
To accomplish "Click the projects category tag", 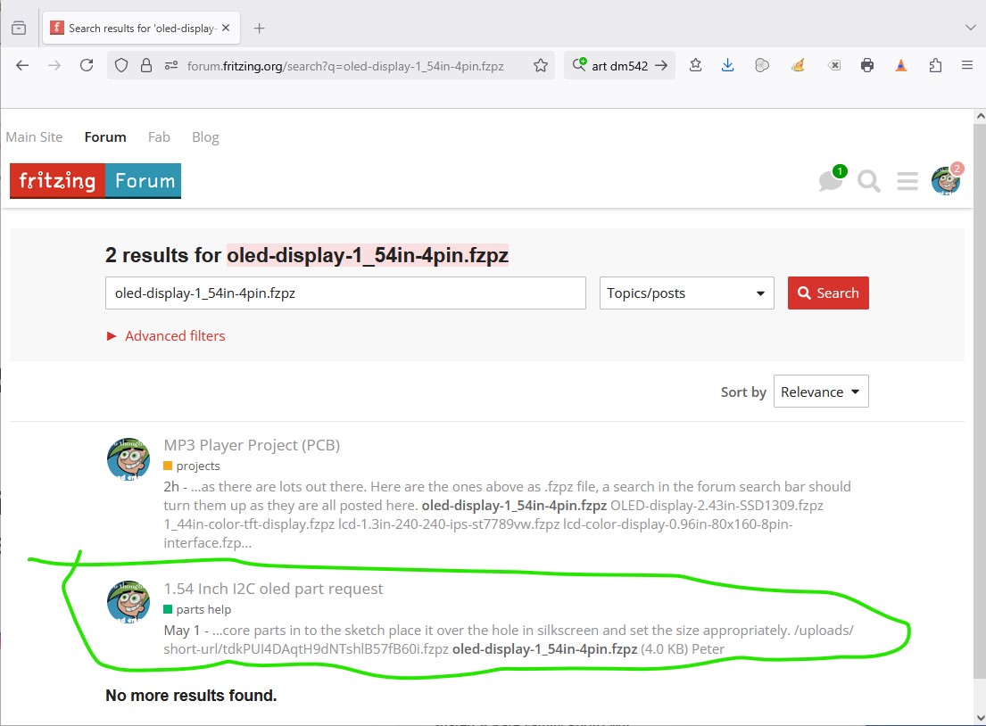I will tap(192, 466).
